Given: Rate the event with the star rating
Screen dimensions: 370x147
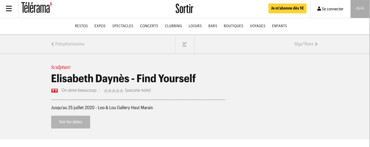Looking at the screenshot, I should coord(114,91).
